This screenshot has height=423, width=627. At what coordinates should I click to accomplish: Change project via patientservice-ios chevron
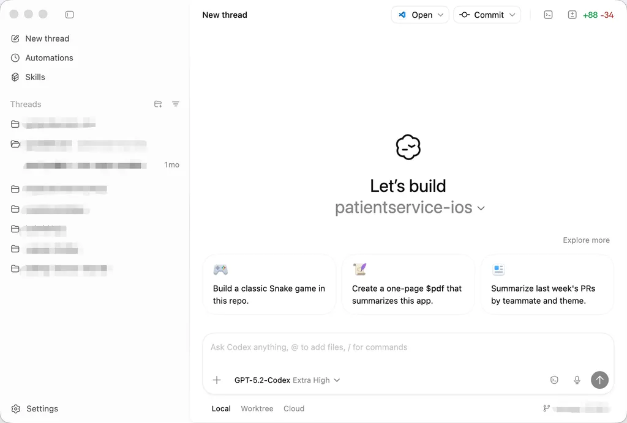pyautogui.click(x=481, y=208)
